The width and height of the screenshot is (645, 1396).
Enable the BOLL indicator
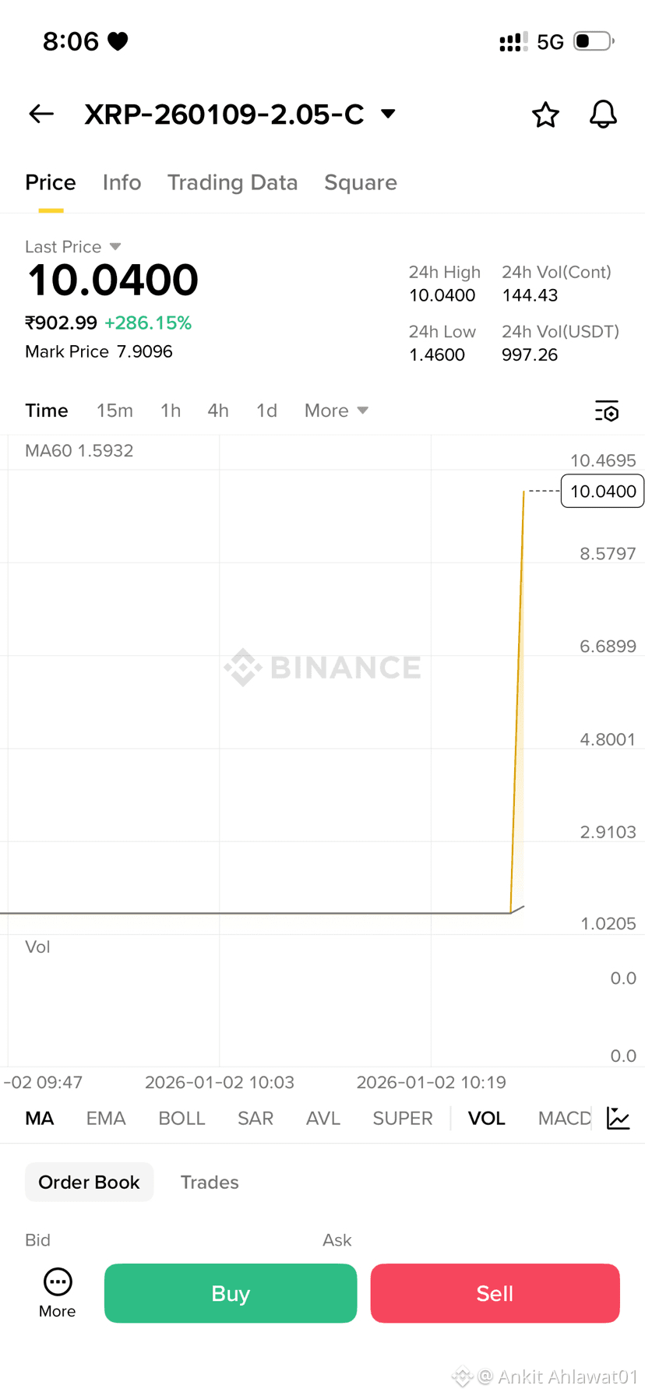pyautogui.click(x=182, y=1119)
